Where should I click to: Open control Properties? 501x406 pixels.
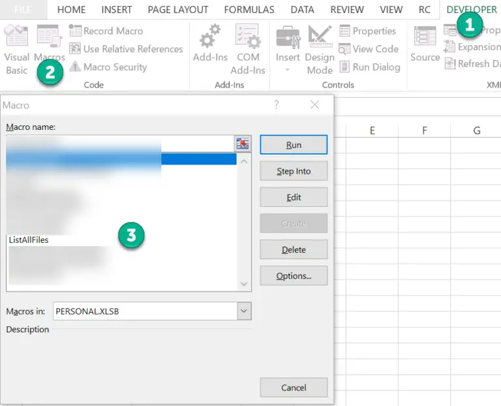click(x=367, y=31)
